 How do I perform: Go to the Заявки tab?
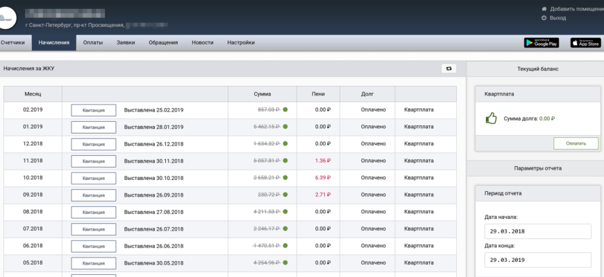[126, 43]
